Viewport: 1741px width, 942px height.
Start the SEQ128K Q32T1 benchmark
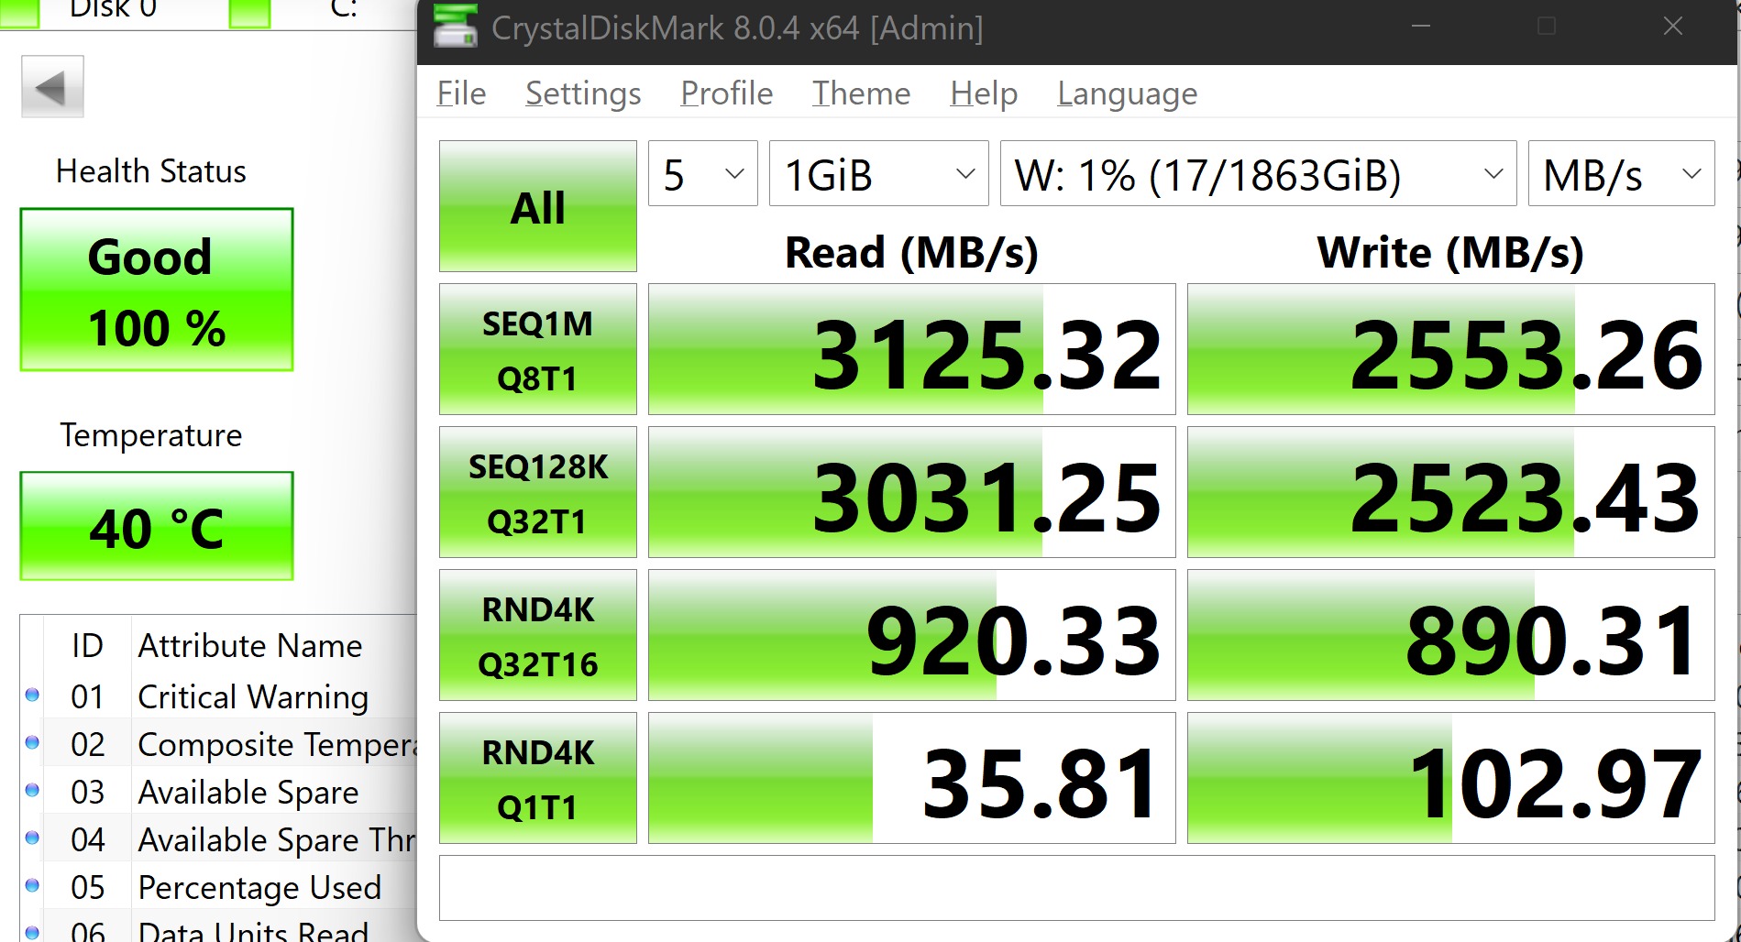click(537, 491)
